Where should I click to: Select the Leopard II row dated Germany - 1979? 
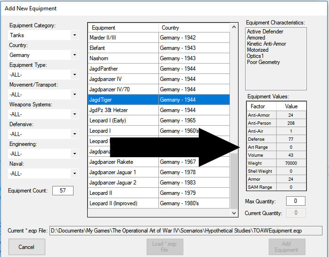pos(159,193)
